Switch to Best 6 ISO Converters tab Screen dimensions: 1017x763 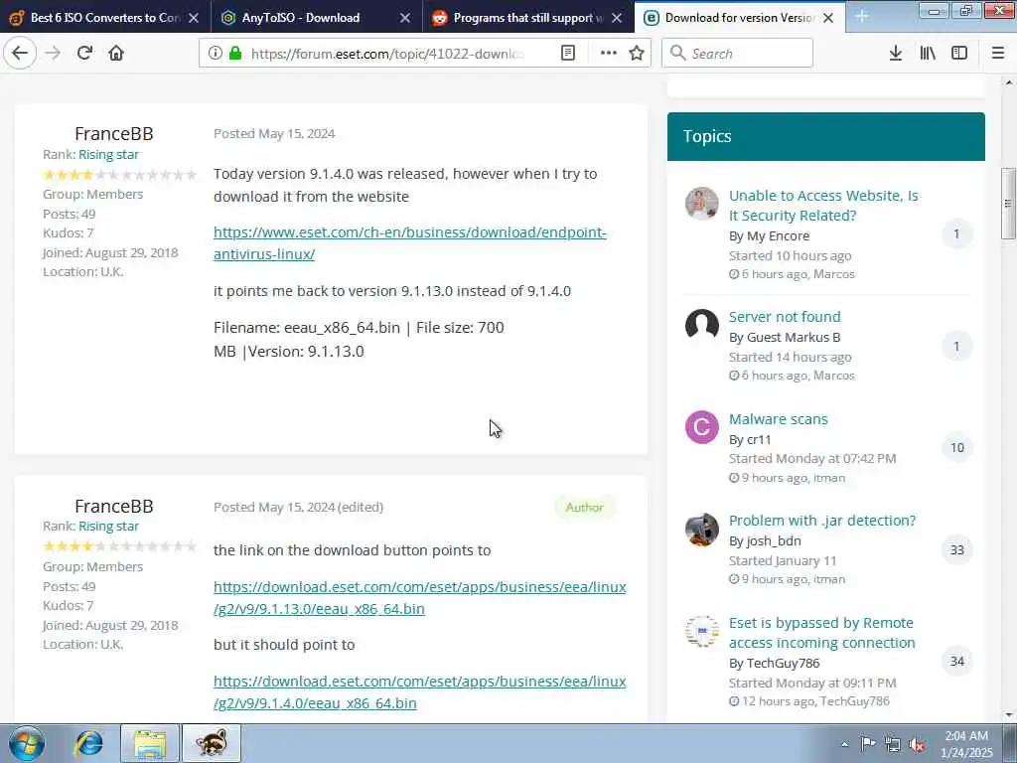tap(105, 18)
